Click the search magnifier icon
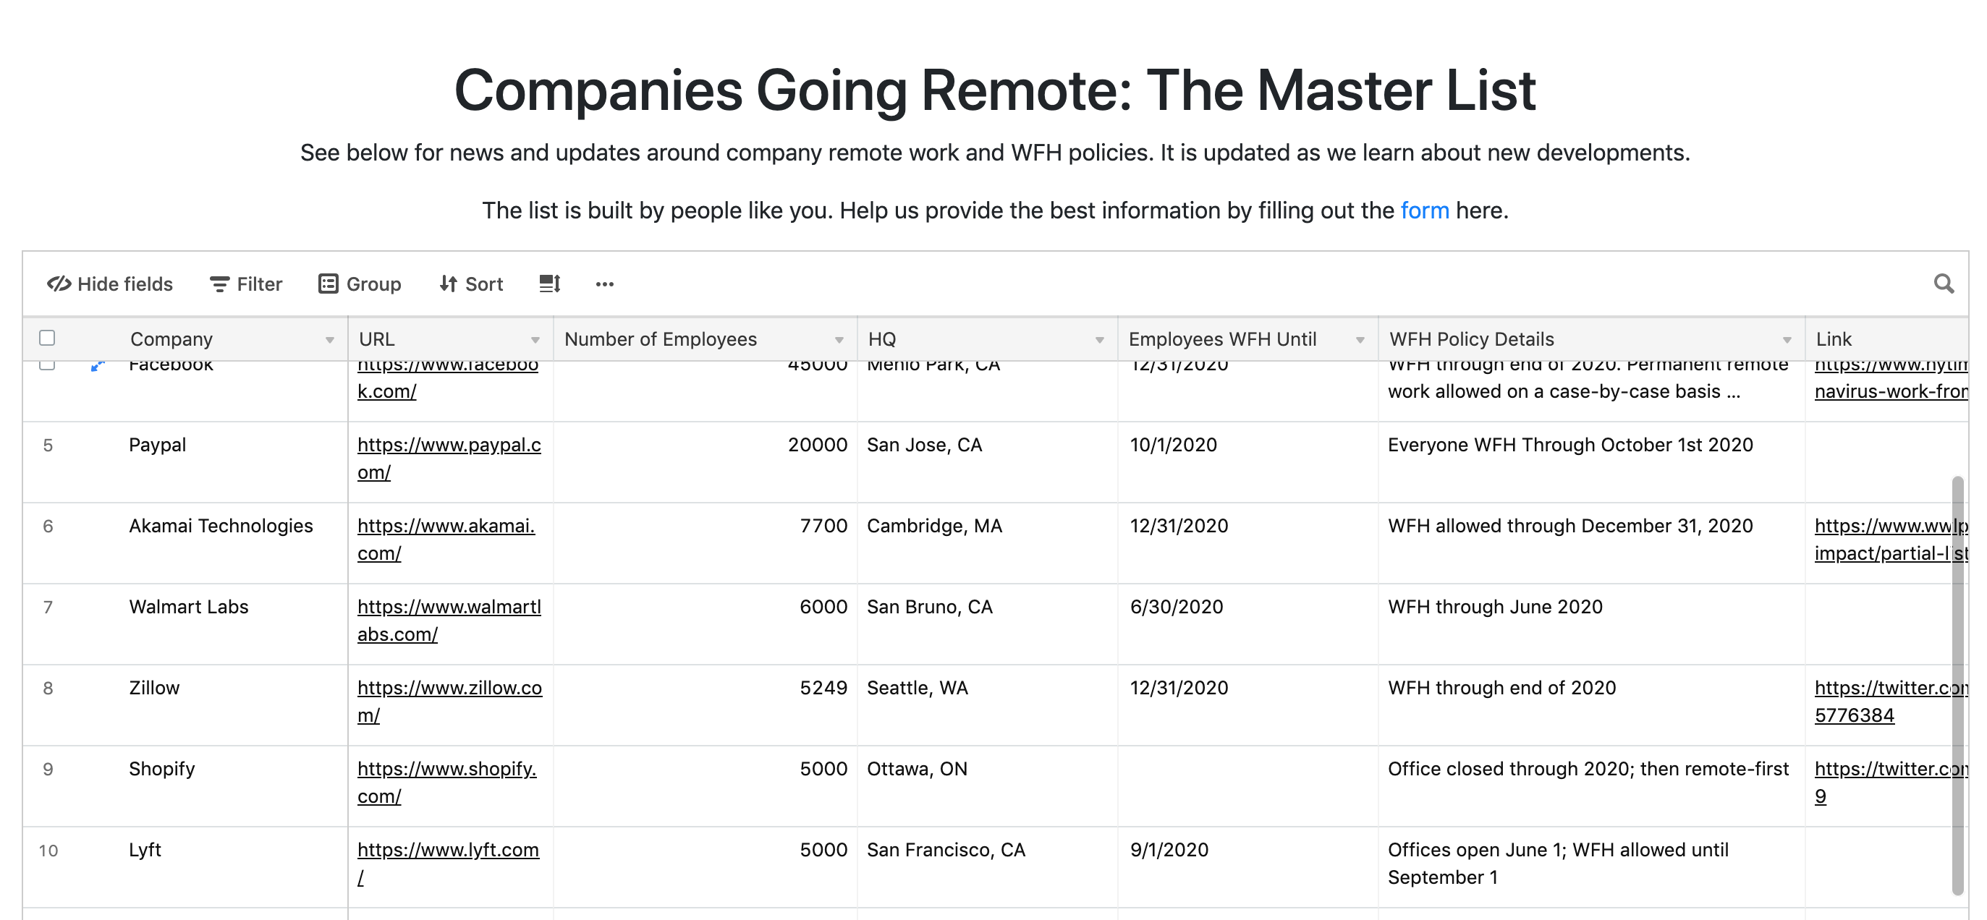The image size is (1987, 920). pos(1944,284)
